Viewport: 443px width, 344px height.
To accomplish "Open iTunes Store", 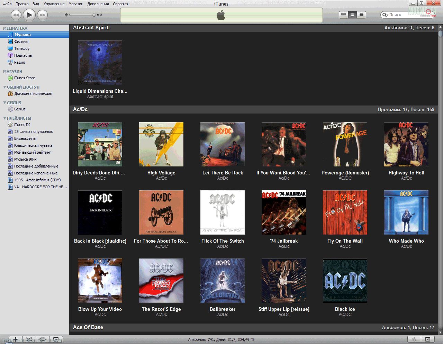I will [x=35, y=78].
